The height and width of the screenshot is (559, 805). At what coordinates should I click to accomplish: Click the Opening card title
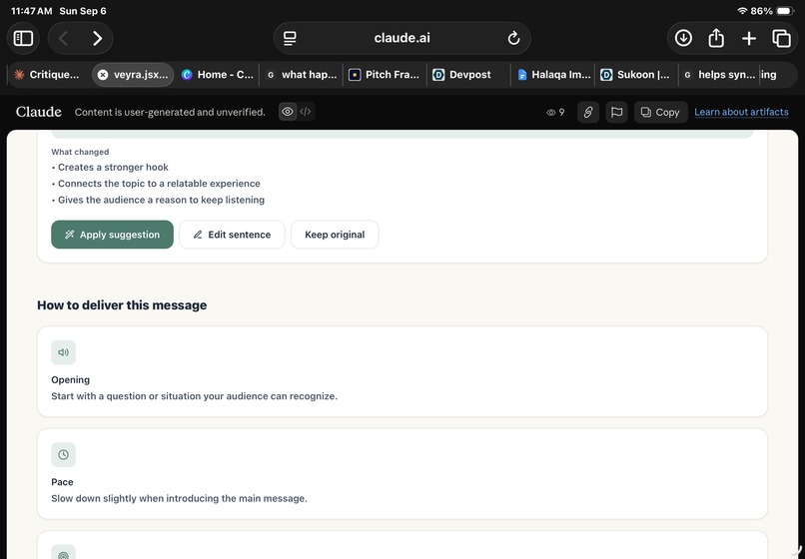pyautogui.click(x=70, y=380)
